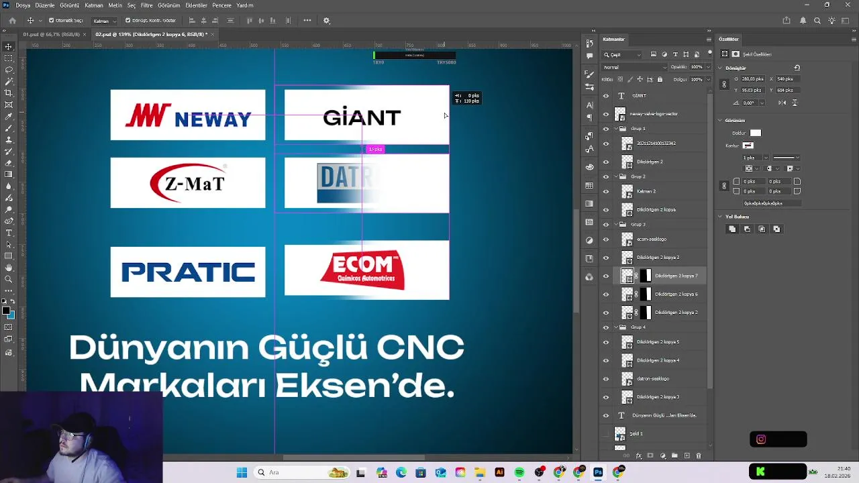This screenshot has height=483, width=859.
Task: Click the layer fx styles icon
Action: (638, 455)
